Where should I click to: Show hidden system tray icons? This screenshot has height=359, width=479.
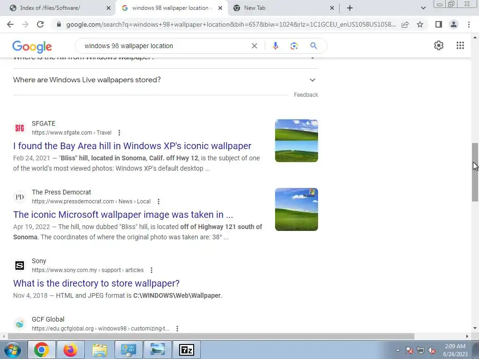tap(398, 350)
